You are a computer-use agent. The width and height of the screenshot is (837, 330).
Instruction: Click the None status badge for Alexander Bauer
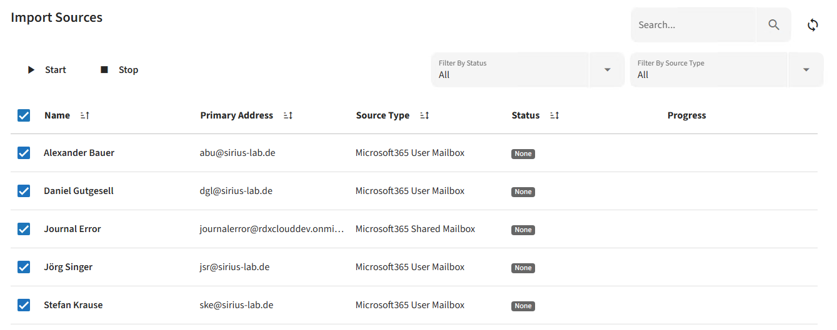click(523, 153)
